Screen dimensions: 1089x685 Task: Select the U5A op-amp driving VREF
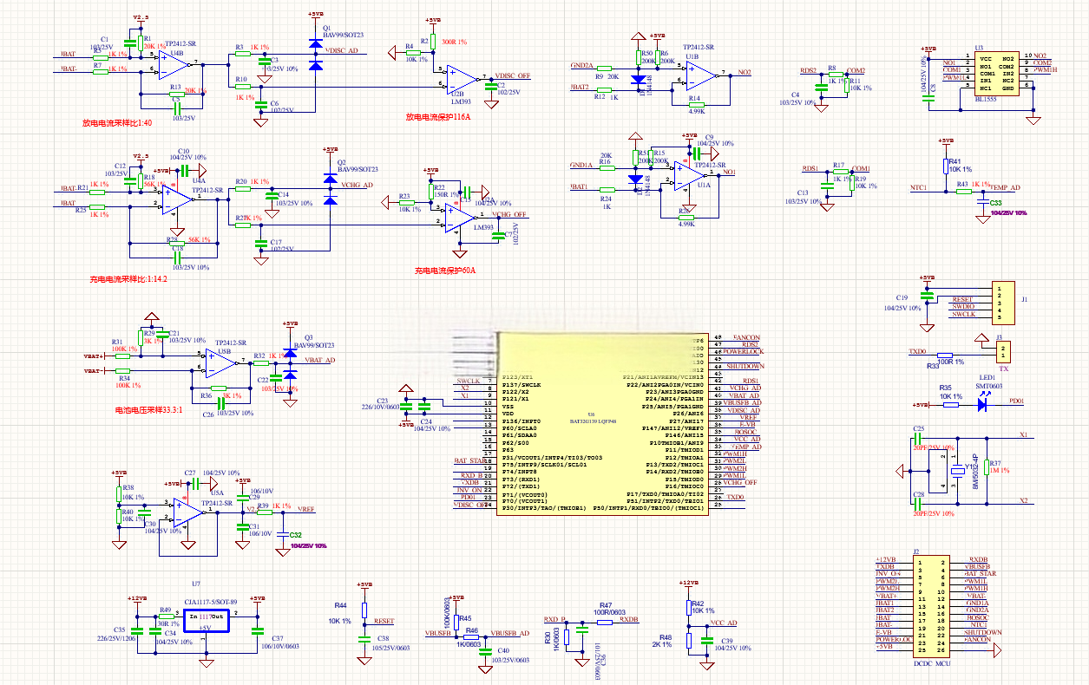(x=189, y=512)
